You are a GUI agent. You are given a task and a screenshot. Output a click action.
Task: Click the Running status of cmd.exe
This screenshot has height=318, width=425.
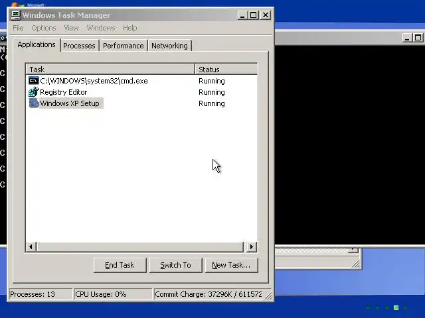pos(212,81)
